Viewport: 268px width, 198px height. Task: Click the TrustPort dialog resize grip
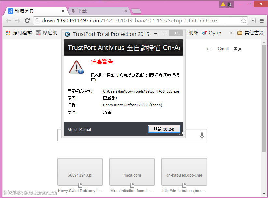pos(181,134)
